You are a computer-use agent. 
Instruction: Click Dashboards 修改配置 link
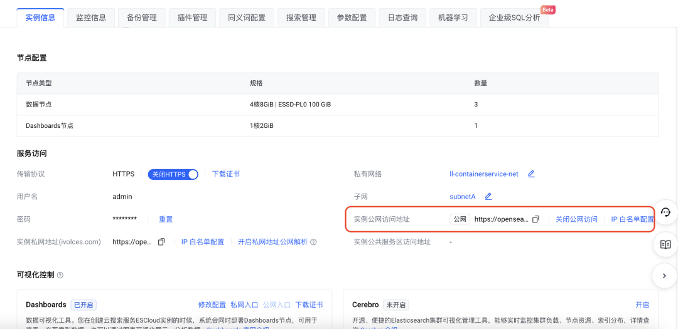pos(212,305)
